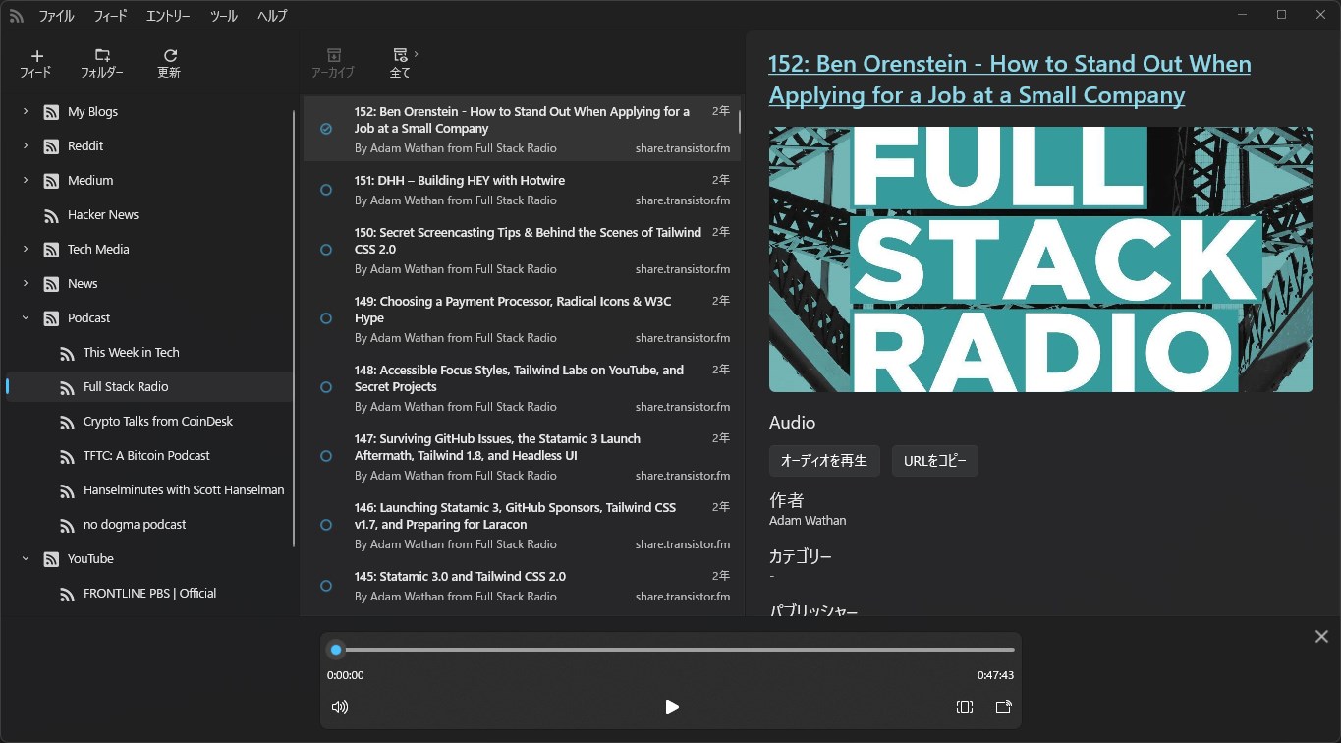The height and width of the screenshot is (743, 1341).
Task: Add a new feed
Action: coord(36,62)
